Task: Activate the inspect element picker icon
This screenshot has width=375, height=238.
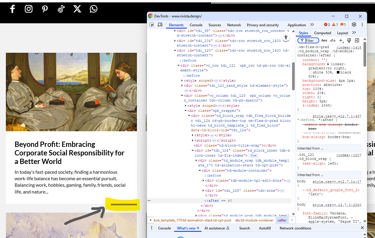Action: [152, 25]
